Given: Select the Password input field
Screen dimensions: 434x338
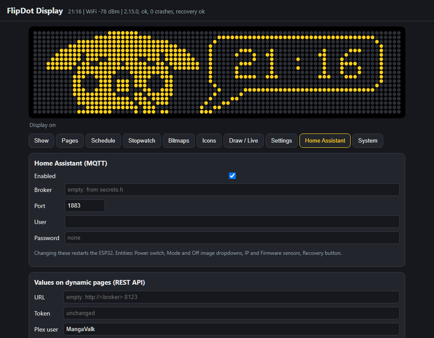Looking at the screenshot, I should [232, 237].
